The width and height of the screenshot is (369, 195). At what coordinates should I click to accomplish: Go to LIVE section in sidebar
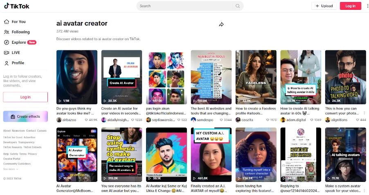click(x=16, y=53)
